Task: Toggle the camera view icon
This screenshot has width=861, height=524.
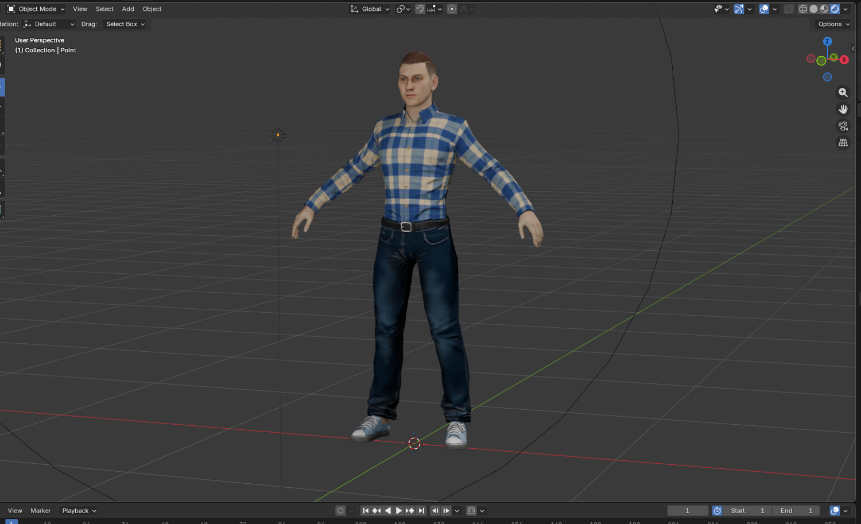Action: coord(843,126)
